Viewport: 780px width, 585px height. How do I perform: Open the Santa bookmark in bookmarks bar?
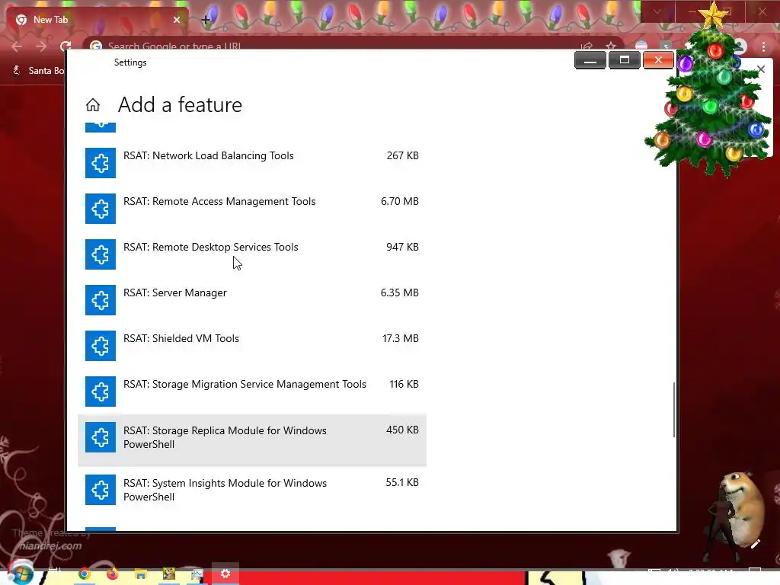pyautogui.click(x=39, y=71)
